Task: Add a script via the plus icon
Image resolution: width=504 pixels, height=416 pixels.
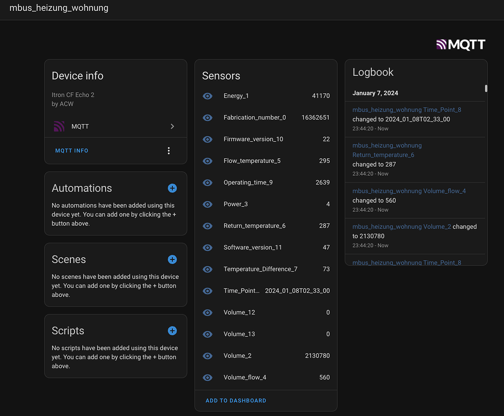Action: point(172,331)
